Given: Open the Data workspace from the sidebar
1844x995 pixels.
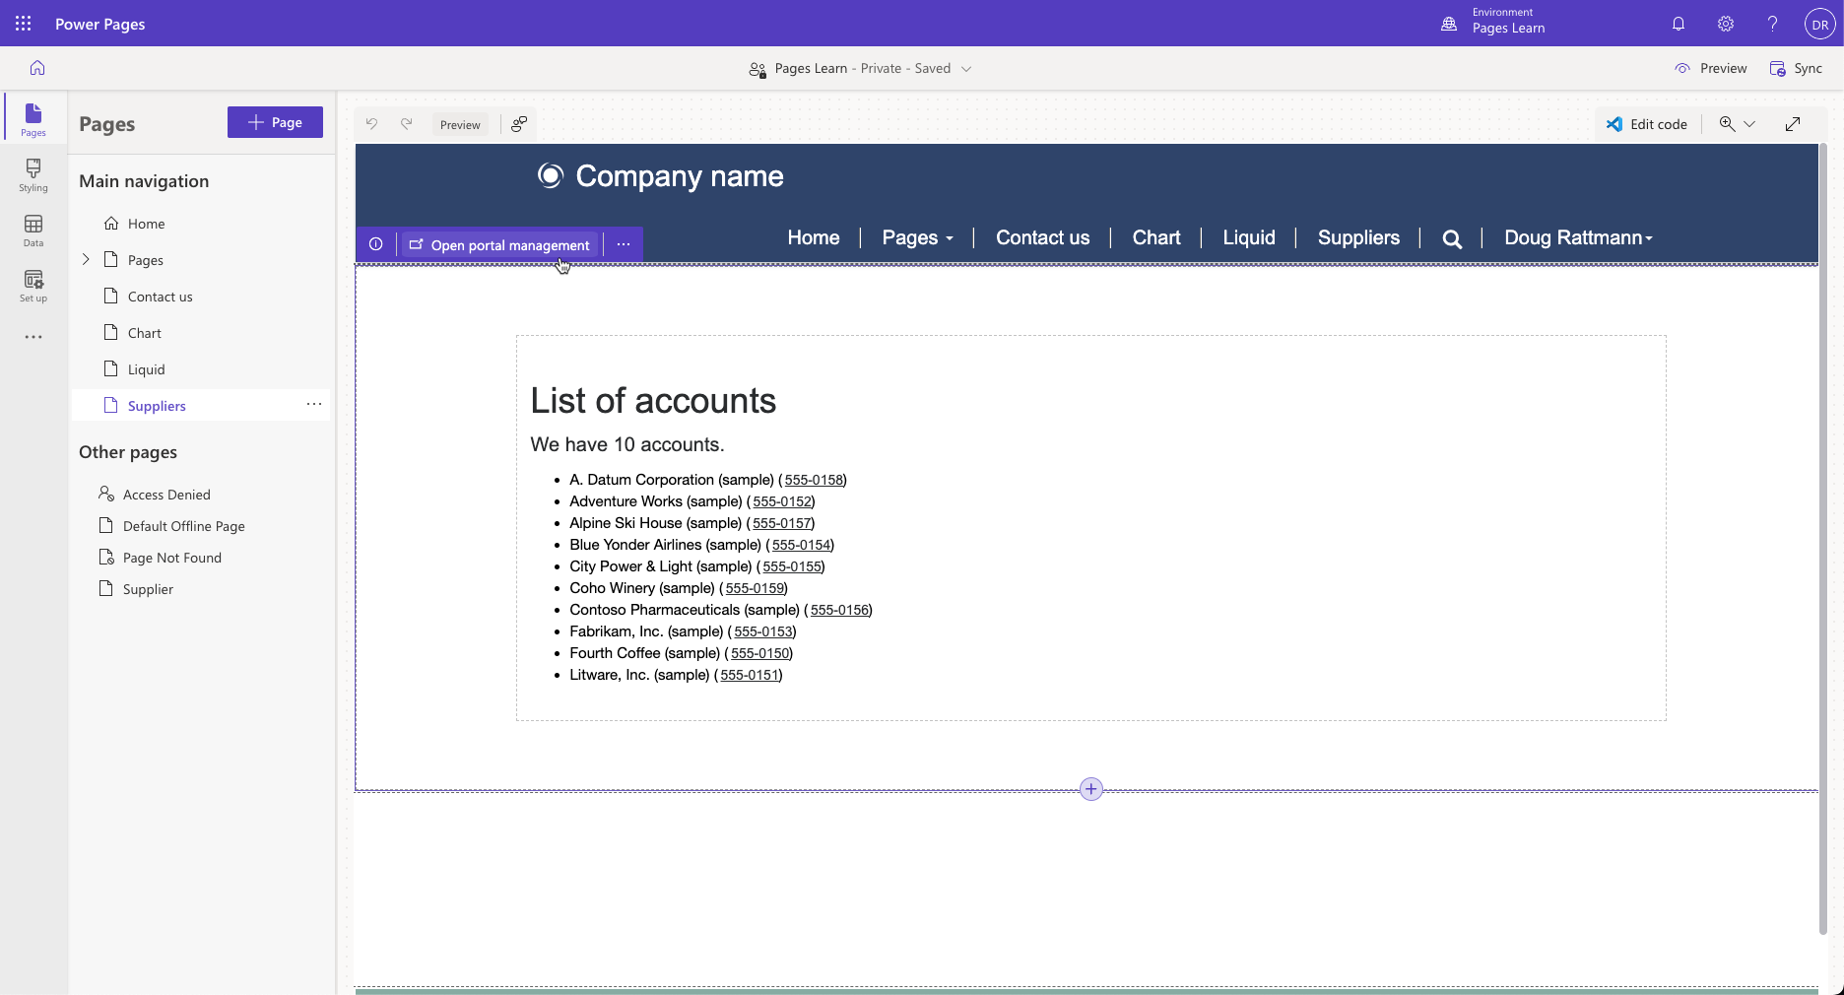Looking at the screenshot, I should (33, 231).
